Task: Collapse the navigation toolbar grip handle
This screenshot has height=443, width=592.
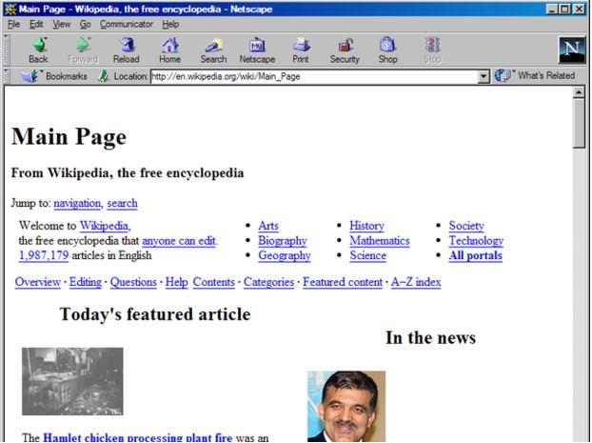Action: [x=6, y=50]
